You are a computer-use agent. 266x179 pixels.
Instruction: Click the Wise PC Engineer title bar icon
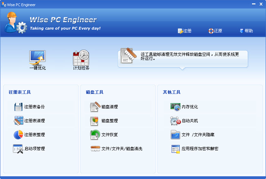3,4
